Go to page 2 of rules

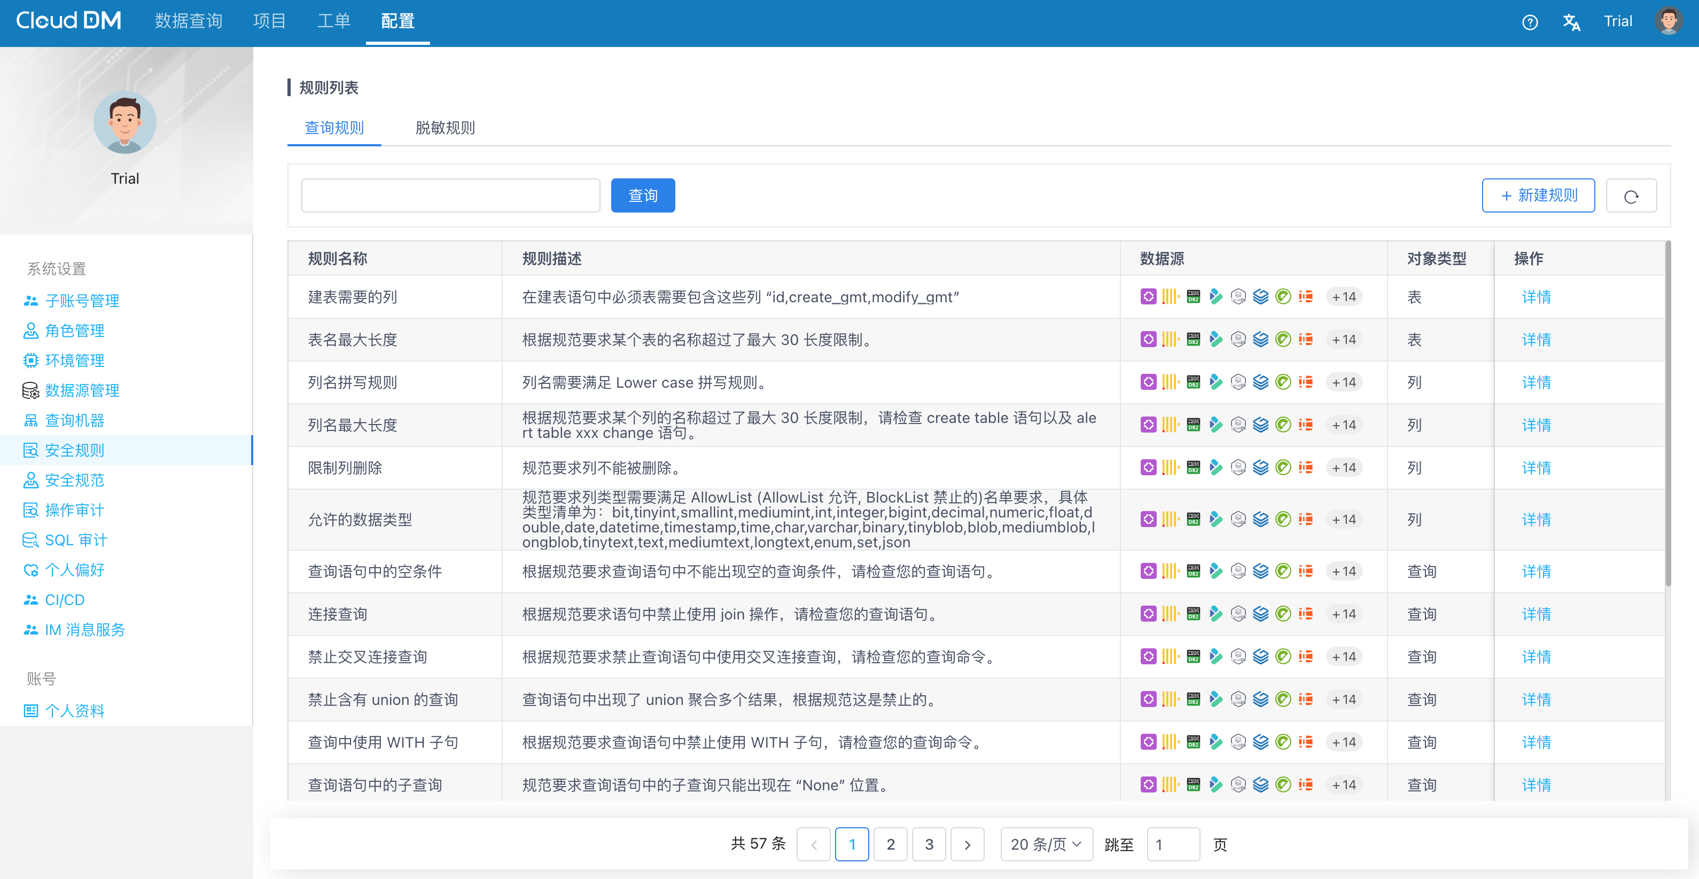point(891,844)
